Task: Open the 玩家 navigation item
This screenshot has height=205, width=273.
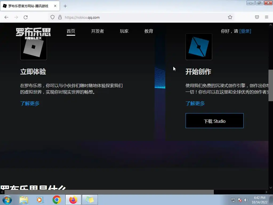Action: tap(124, 31)
